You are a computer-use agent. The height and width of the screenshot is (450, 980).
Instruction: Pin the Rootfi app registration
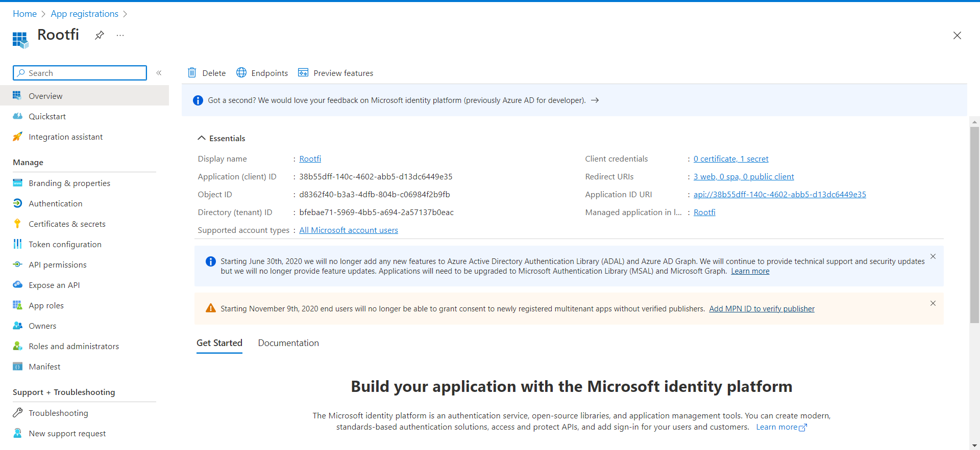(x=100, y=35)
